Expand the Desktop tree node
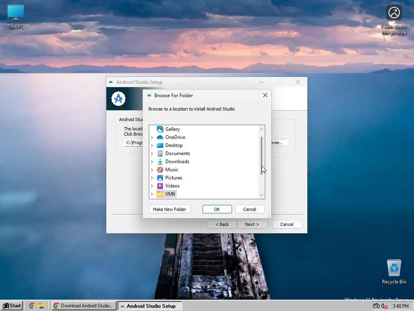 (152, 145)
